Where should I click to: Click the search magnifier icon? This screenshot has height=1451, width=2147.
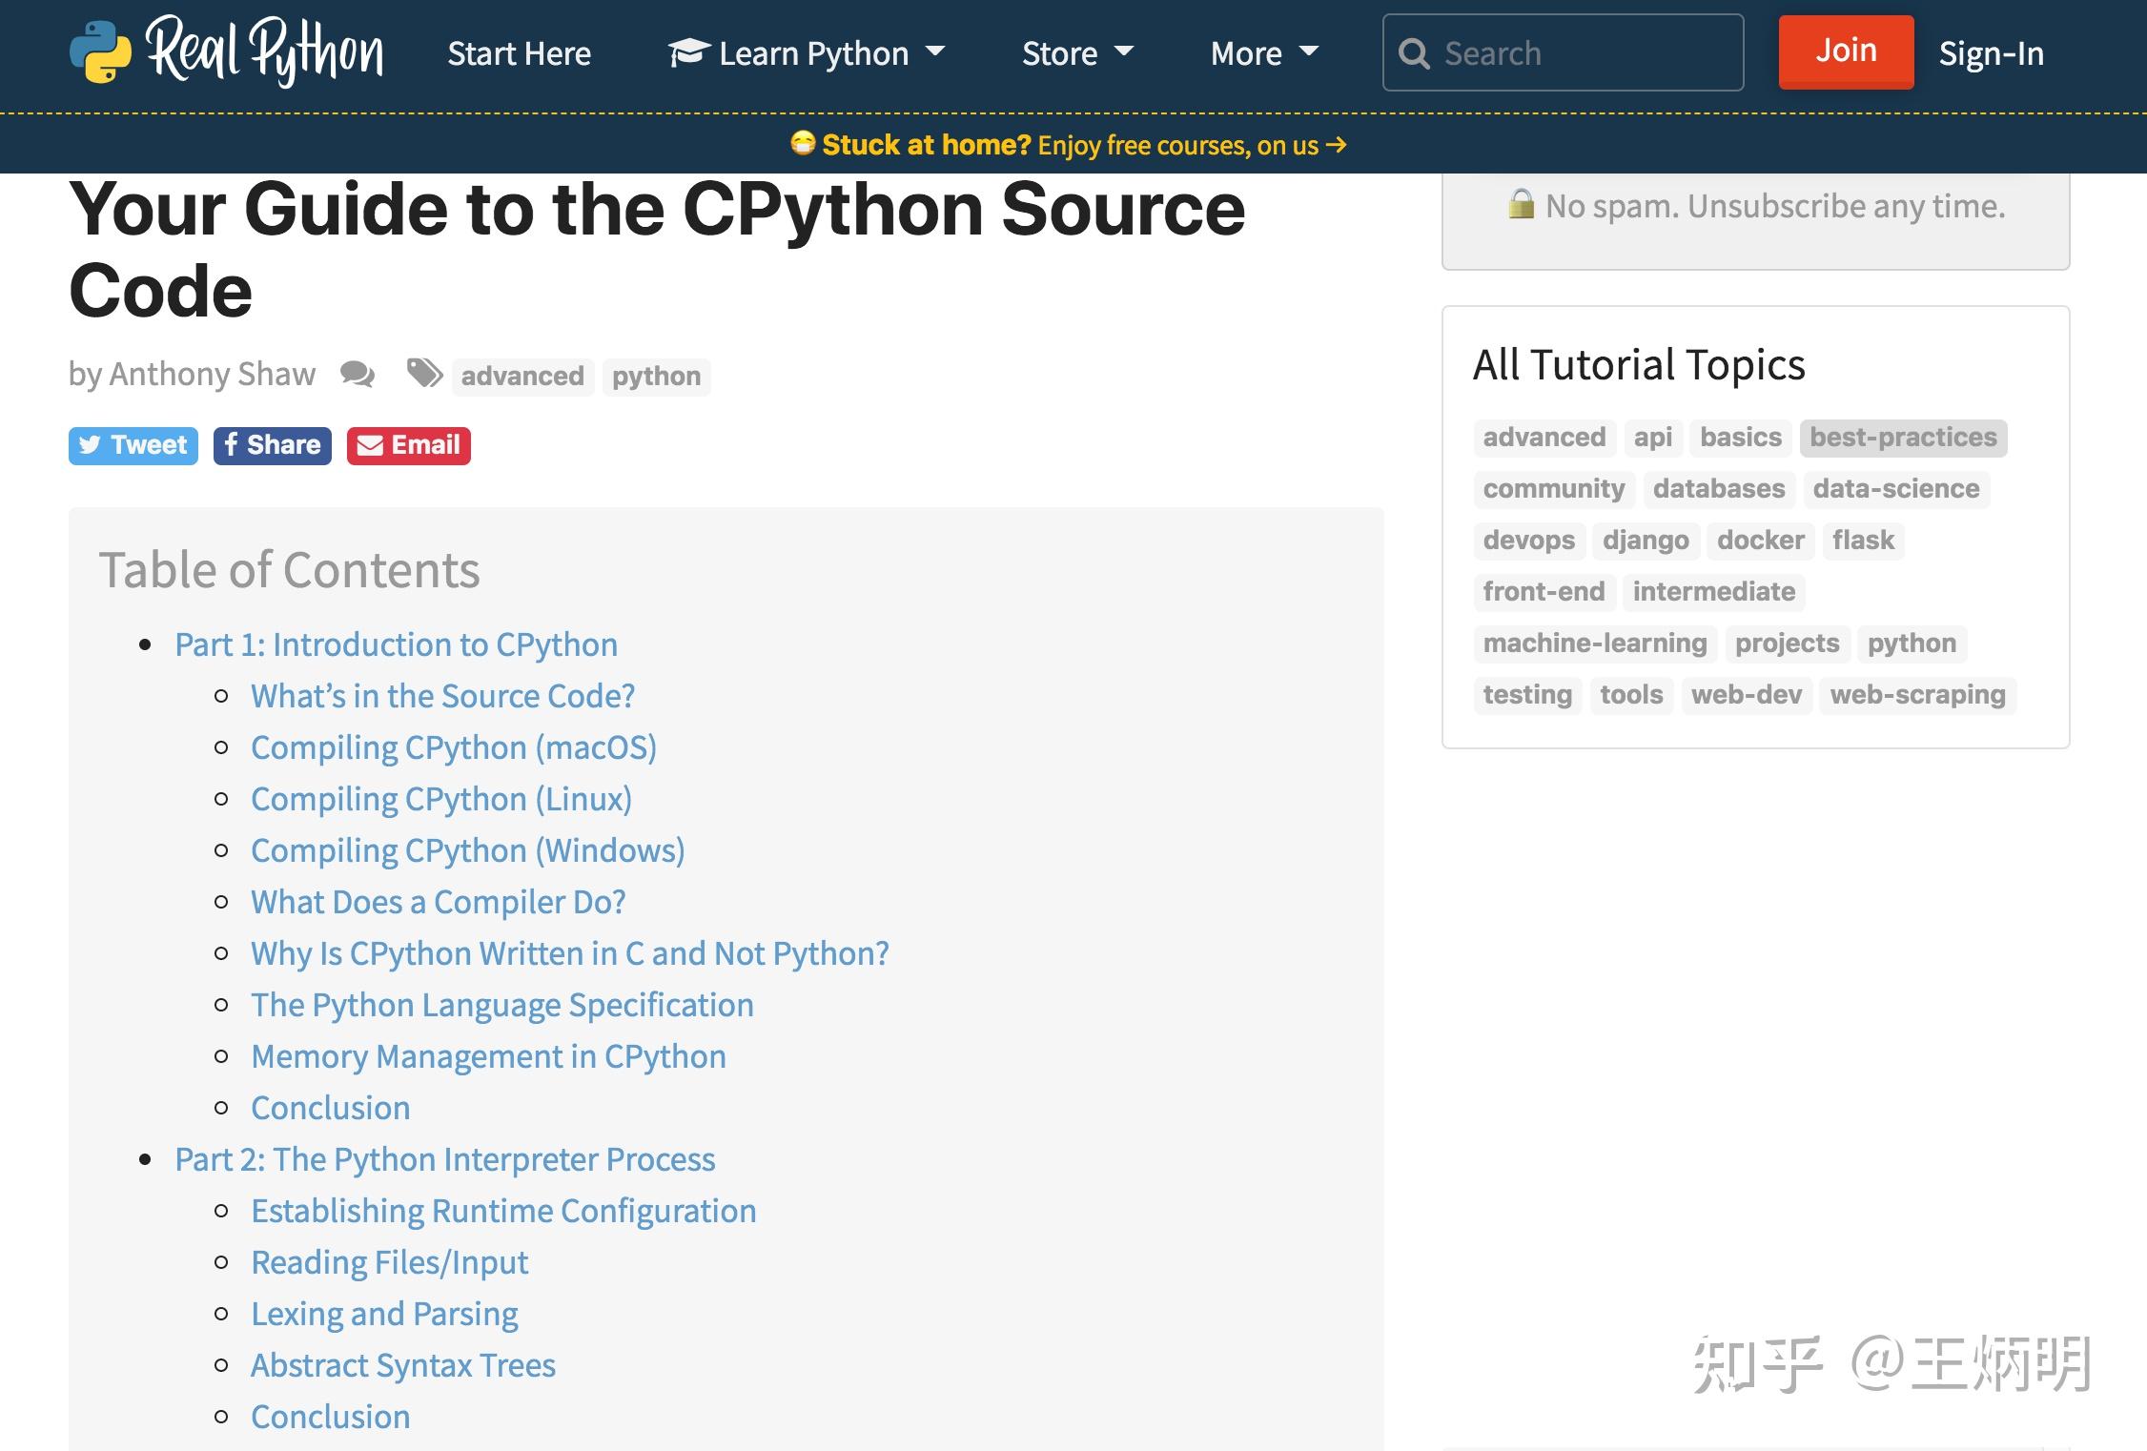click(x=1414, y=53)
